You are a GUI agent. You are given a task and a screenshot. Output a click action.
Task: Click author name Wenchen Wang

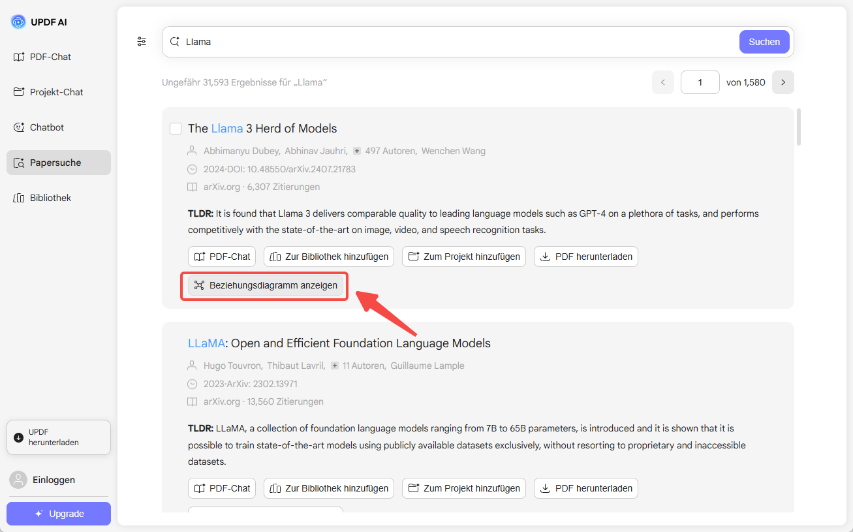click(x=454, y=151)
